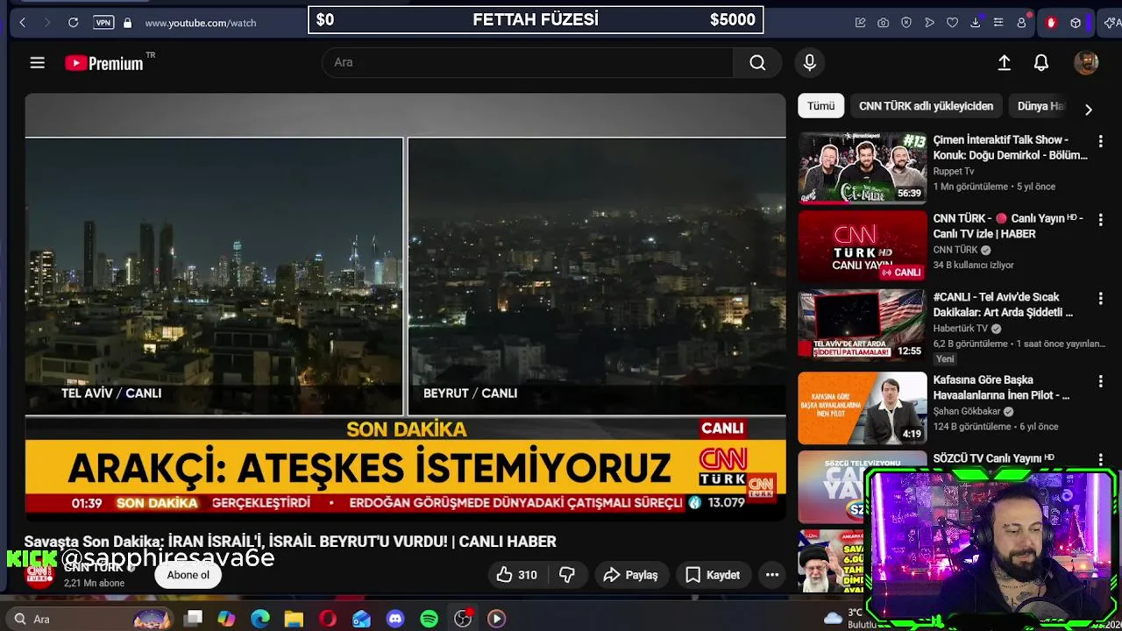Viewport: 1122px width, 631px height.
Task: Select the 'Tümü' filter chip
Action: point(821,106)
